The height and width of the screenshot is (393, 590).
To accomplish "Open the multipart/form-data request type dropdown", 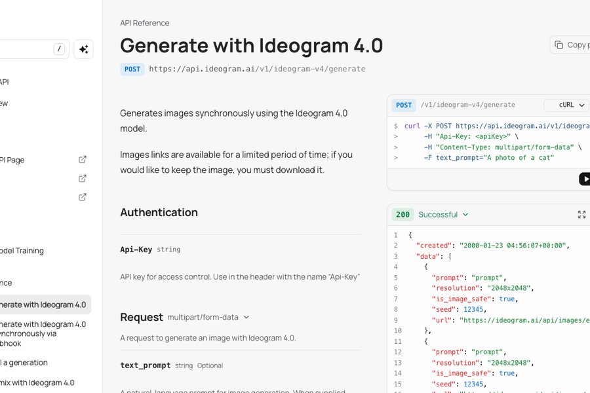I will pyautogui.click(x=208, y=317).
